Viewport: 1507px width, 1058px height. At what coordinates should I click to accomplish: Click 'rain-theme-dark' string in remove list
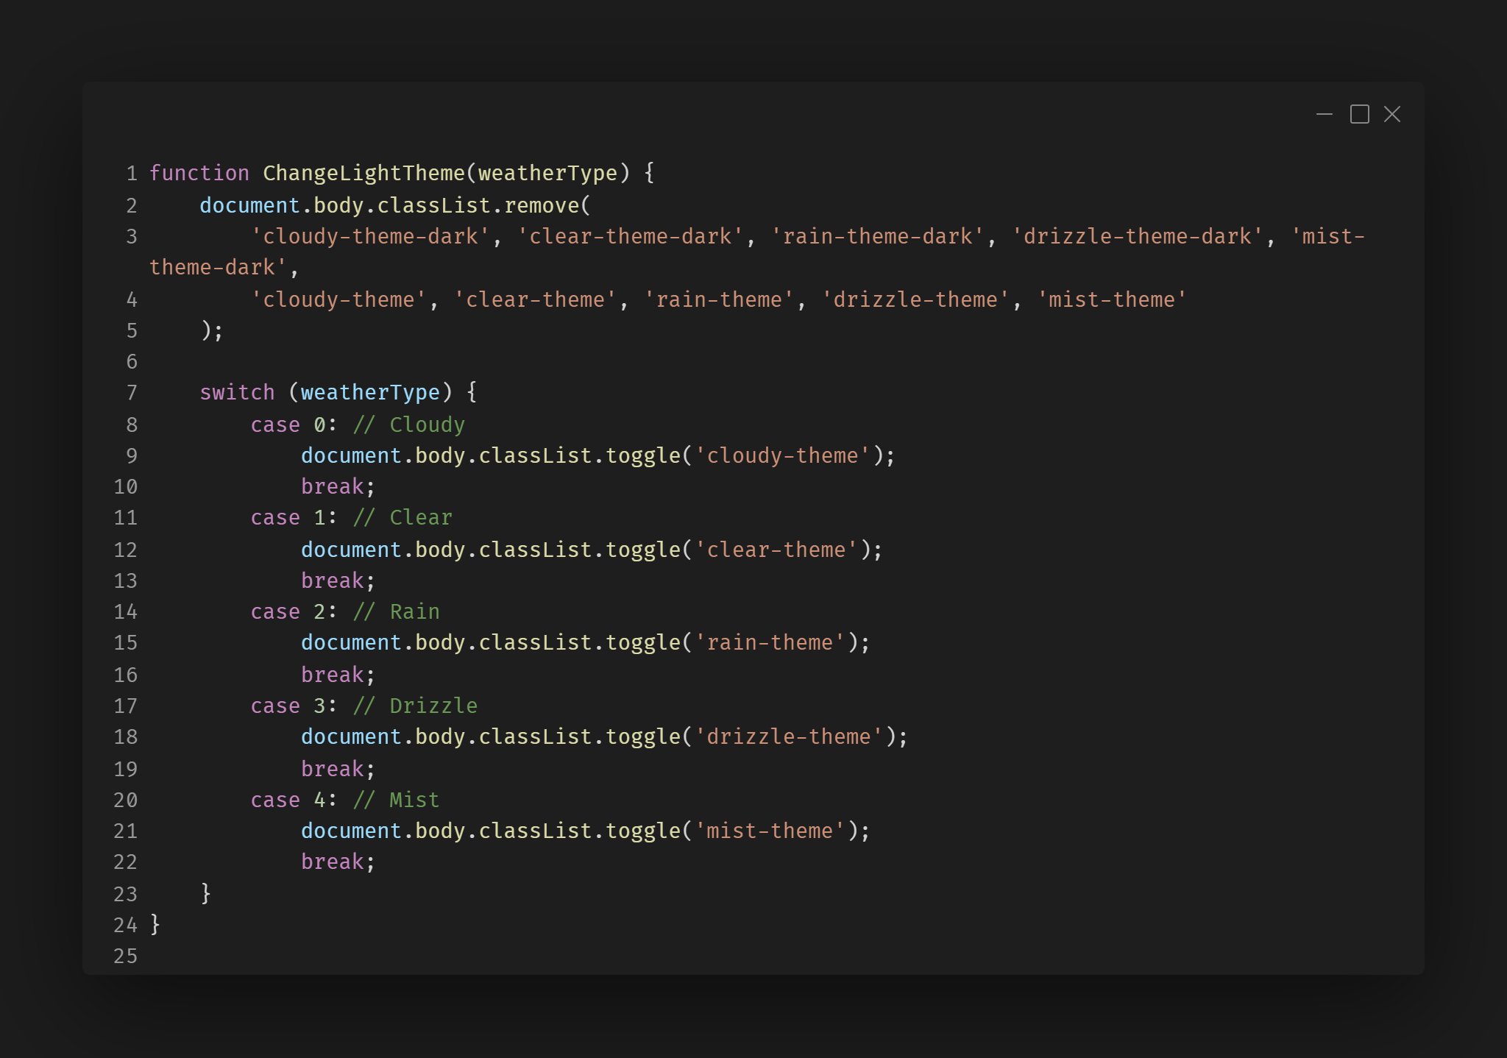pyautogui.click(x=877, y=237)
